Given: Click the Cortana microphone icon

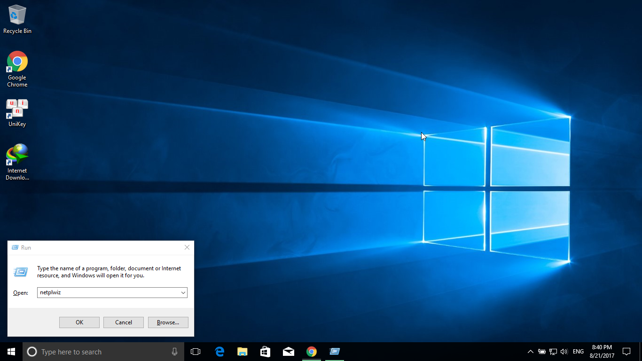Looking at the screenshot, I should point(174,352).
